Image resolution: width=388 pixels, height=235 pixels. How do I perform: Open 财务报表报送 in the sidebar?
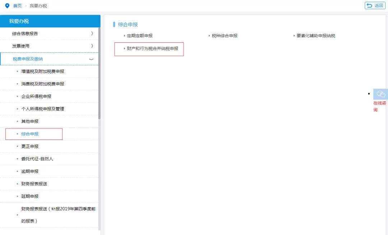34,184
